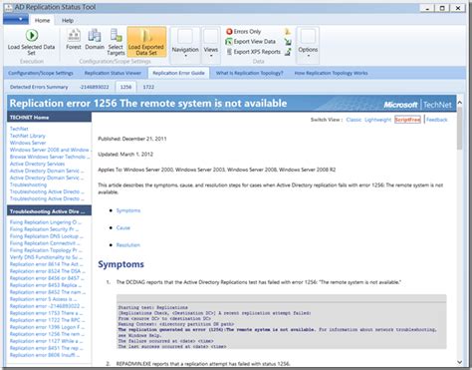Click the small icon right of Export View Data

tap(288, 42)
